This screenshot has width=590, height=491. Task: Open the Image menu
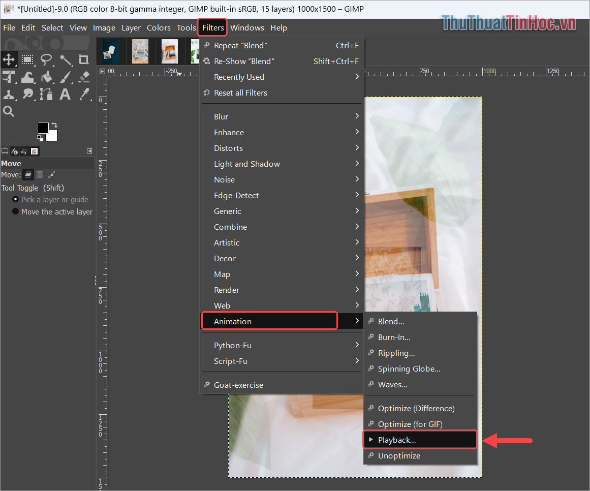[x=104, y=28]
